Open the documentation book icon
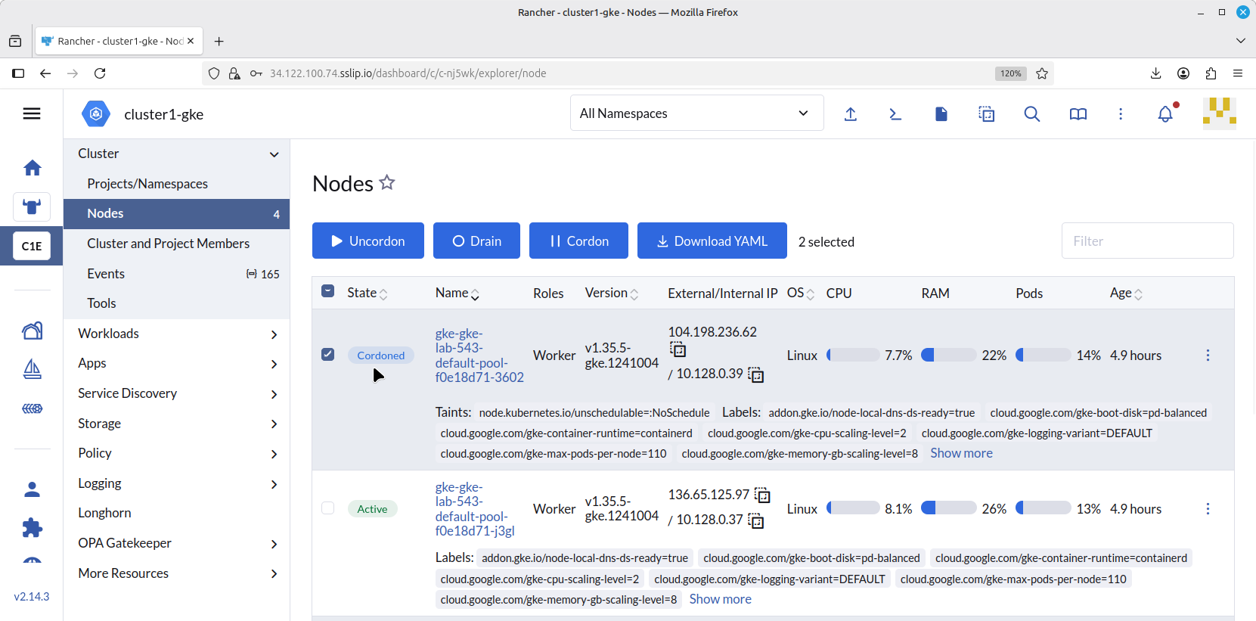This screenshot has height=621, width=1256. pyautogui.click(x=1078, y=113)
